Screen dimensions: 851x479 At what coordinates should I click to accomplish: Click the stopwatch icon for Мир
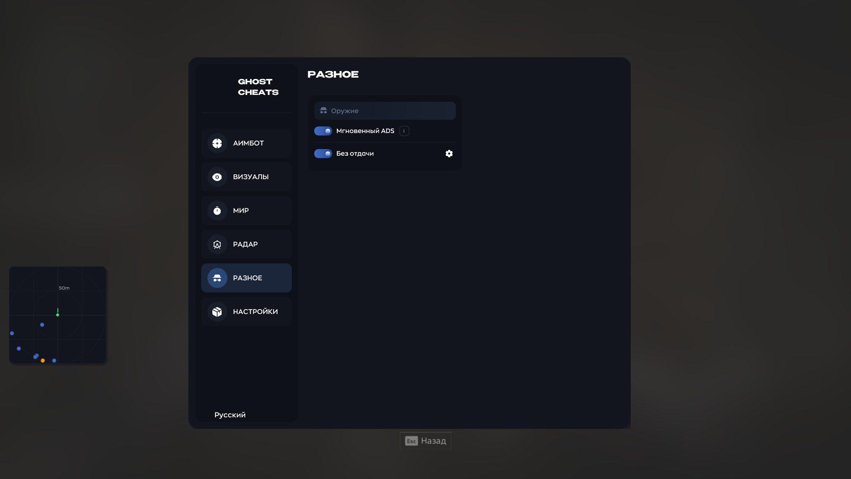[x=217, y=211]
